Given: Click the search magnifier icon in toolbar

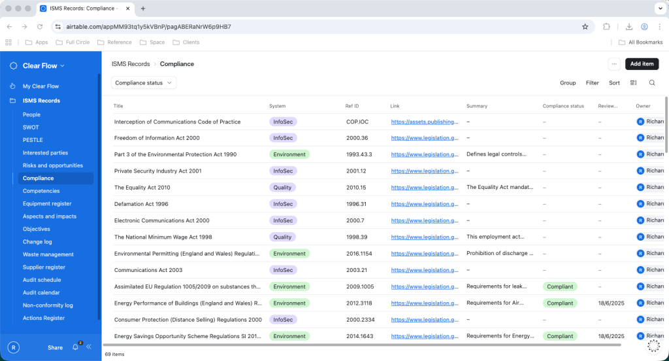Looking at the screenshot, I should (651, 83).
